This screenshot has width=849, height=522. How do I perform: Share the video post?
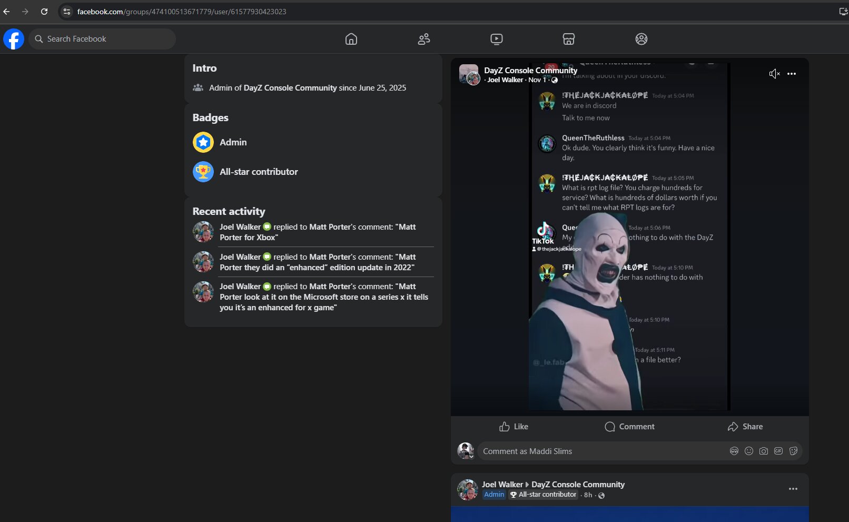click(745, 427)
